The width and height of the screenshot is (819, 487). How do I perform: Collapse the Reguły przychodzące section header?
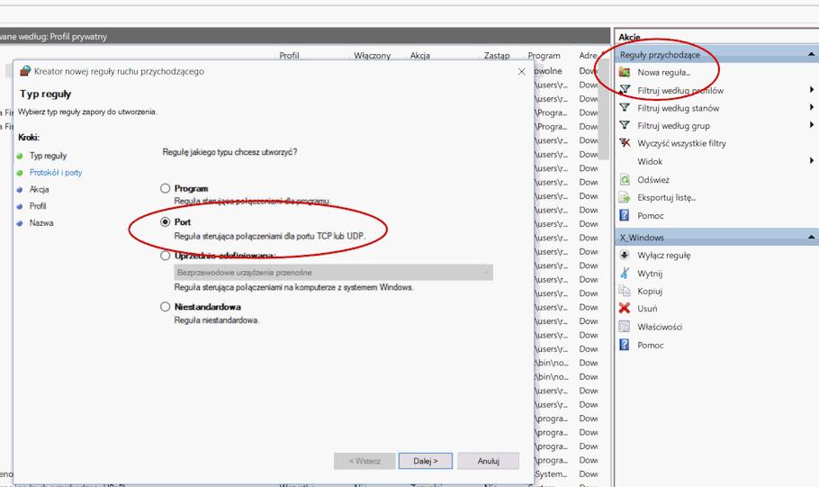[812, 55]
